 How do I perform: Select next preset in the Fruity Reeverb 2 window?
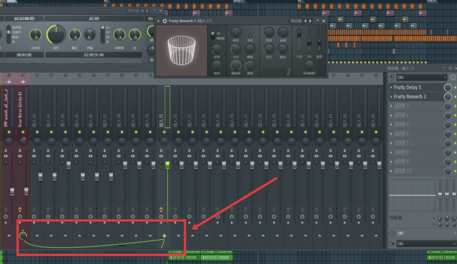tap(310, 21)
